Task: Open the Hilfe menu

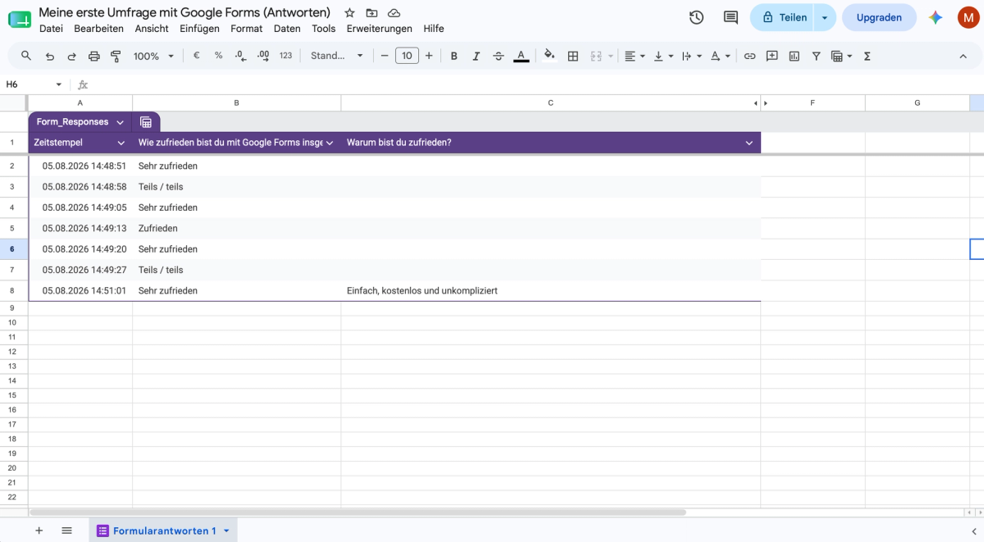Action: click(x=434, y=29)
